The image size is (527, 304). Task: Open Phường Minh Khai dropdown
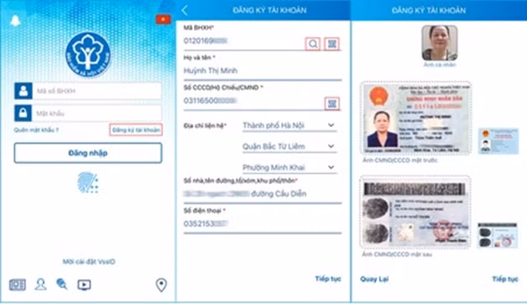click(289, 167)
